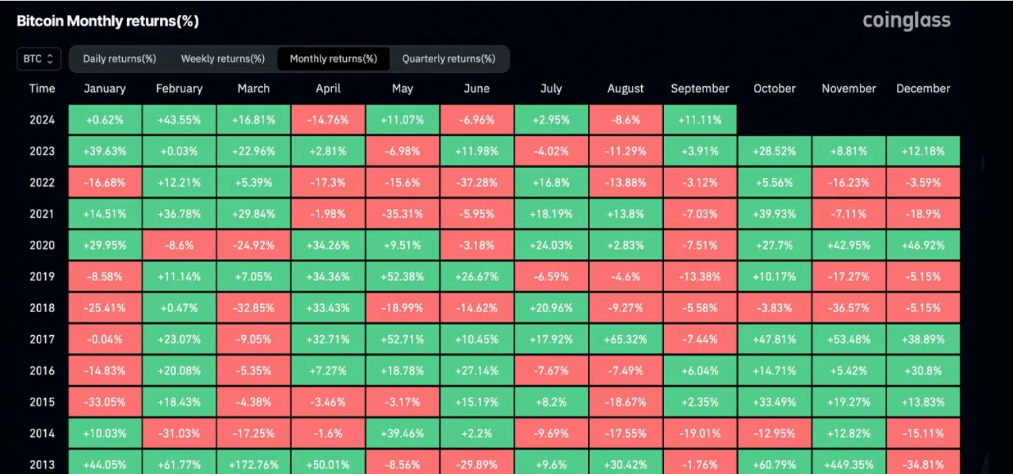Switch to Daily returns(%) tab
The width and height of the screenshot is (1013, 474).
(x=119, y=59)
